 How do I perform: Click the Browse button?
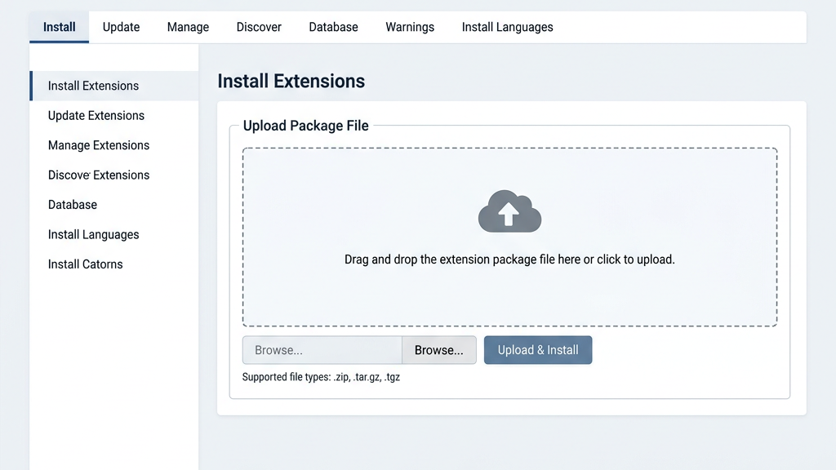point(438,349)
